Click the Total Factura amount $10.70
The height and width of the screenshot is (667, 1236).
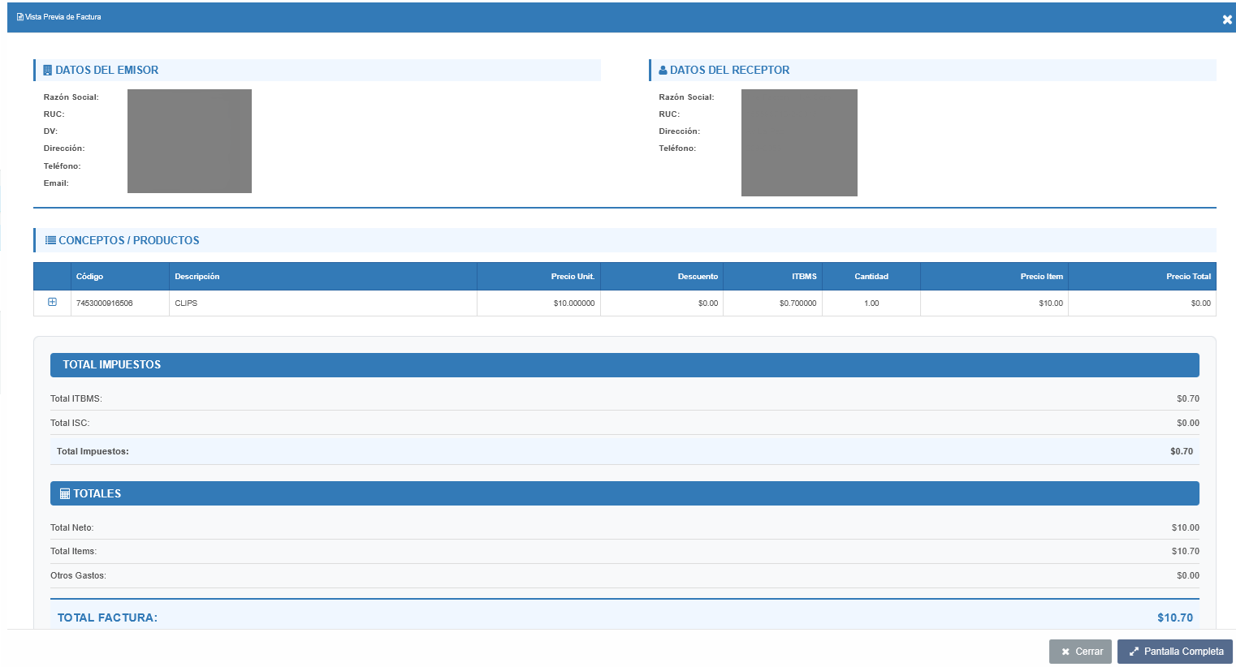click(1174, 618)
